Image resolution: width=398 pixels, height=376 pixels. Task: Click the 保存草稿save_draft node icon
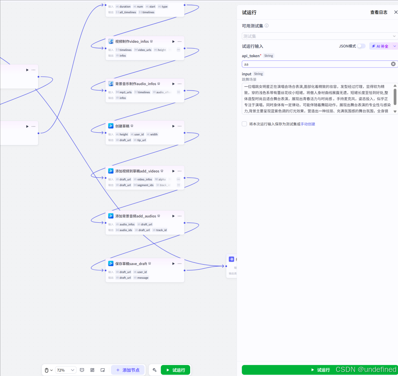(111, 264)
